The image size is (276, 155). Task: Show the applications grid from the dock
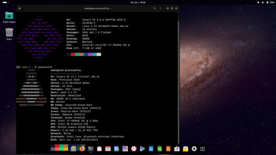pos(203,149)
